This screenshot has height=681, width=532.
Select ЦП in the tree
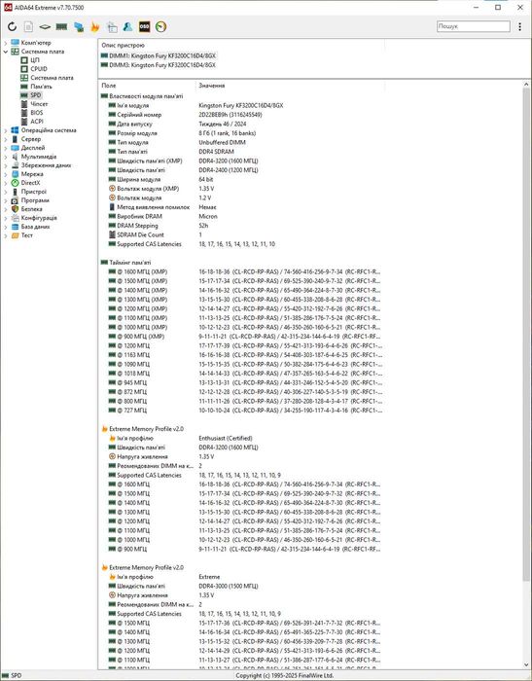35,60
